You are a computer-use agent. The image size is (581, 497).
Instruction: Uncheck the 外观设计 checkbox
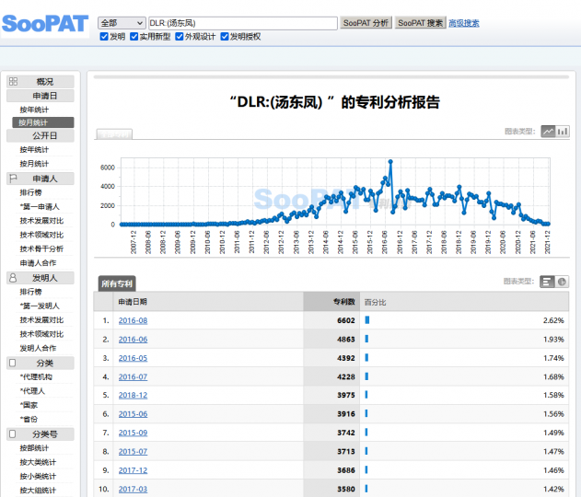pos(180,37)
